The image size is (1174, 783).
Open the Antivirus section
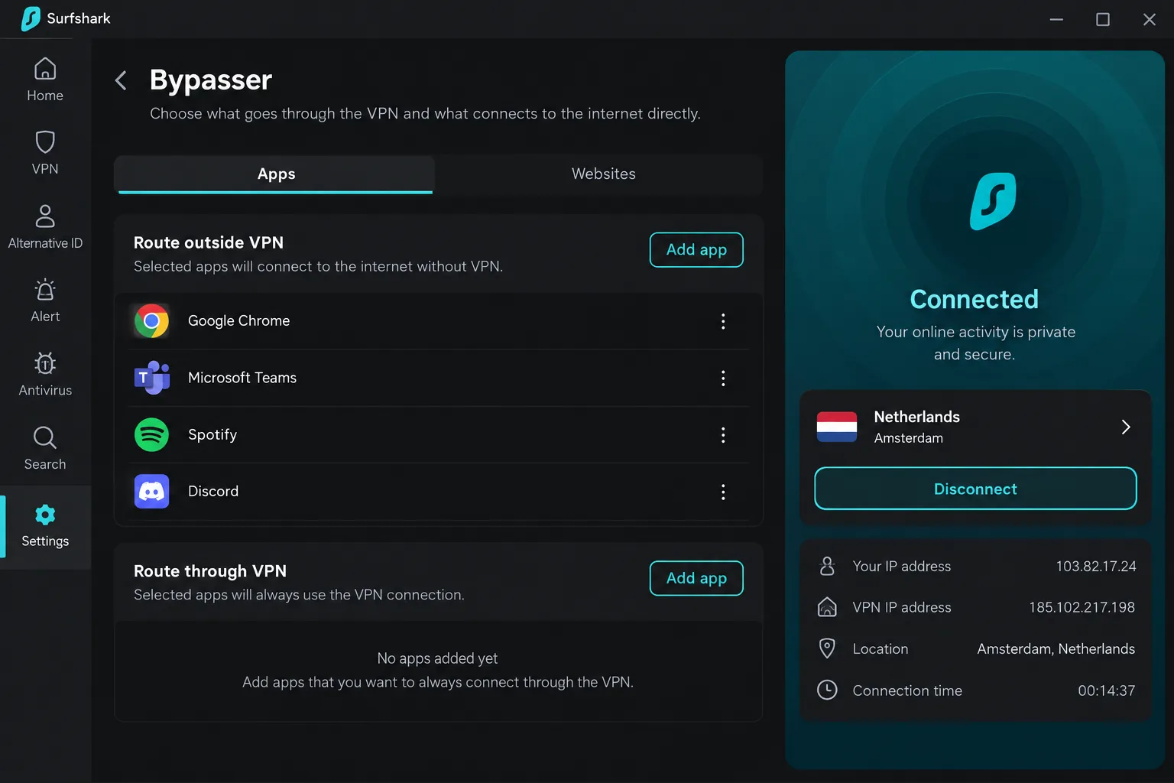pyautogui.click(x=45, y=375)
